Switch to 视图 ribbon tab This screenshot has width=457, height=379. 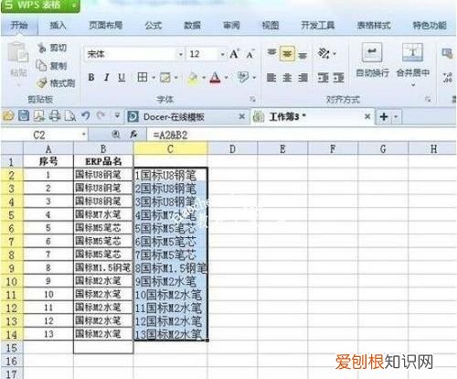[x=271, y=26]
